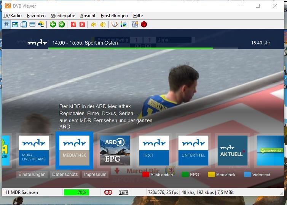Toggle fullscreen display via toolbar icon
Screen dimensions: 287x205
[15, 24]
